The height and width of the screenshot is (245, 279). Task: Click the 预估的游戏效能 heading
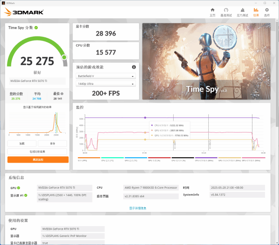[90, 67]
